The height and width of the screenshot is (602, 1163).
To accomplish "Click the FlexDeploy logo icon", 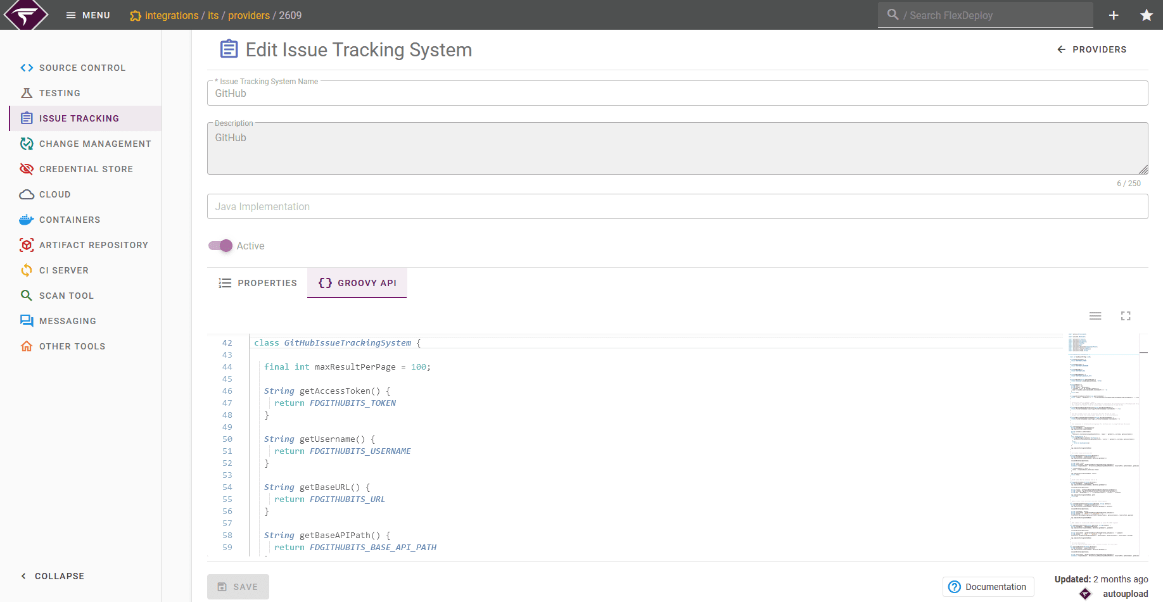I will pos(26,15).
